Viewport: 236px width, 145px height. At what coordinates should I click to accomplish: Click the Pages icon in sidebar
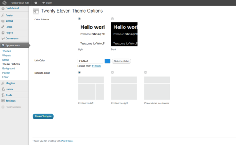tap(3, 33)
